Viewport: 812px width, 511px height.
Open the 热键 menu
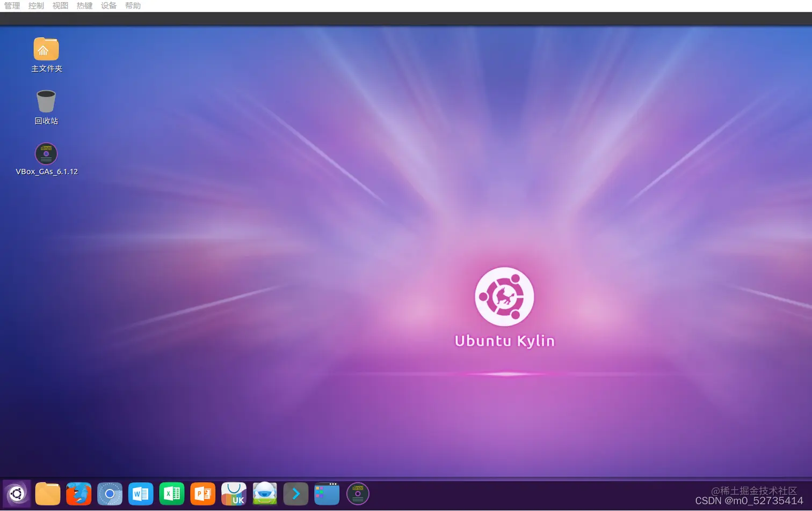coord(84,6)
